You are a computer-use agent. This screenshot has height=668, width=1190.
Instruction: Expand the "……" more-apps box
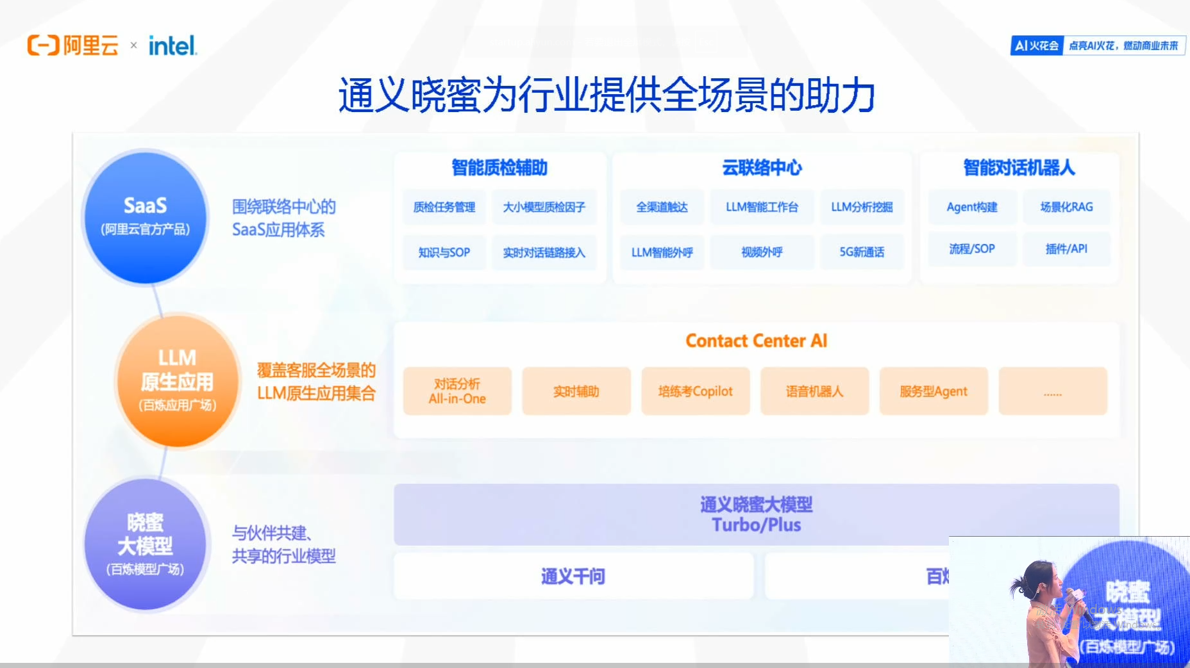pyautogui.click(x=1053, y=391)
